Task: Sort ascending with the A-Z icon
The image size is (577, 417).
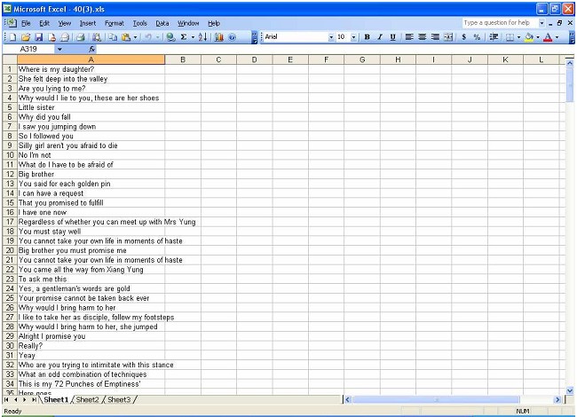Action: point(202,36)
